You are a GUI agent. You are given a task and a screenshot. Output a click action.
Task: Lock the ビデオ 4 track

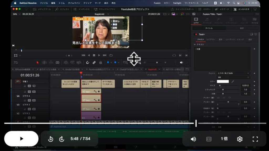(x=25, y=100)
